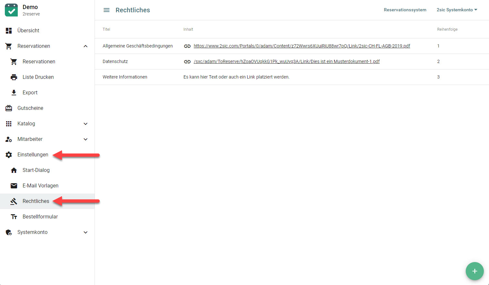This screenshot has width=489, height=285.
Task: Click the green plus add button
Action: pyautogui.click(x=474, y=271)
